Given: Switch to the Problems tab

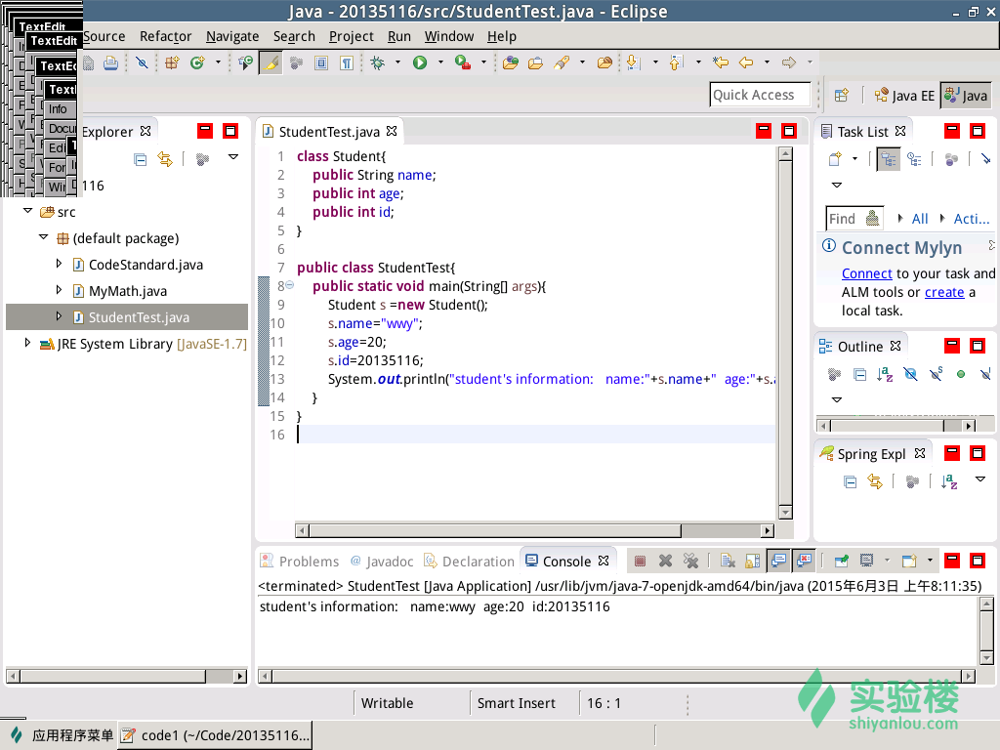Looking at the screenshot, I should coord(300,562).
